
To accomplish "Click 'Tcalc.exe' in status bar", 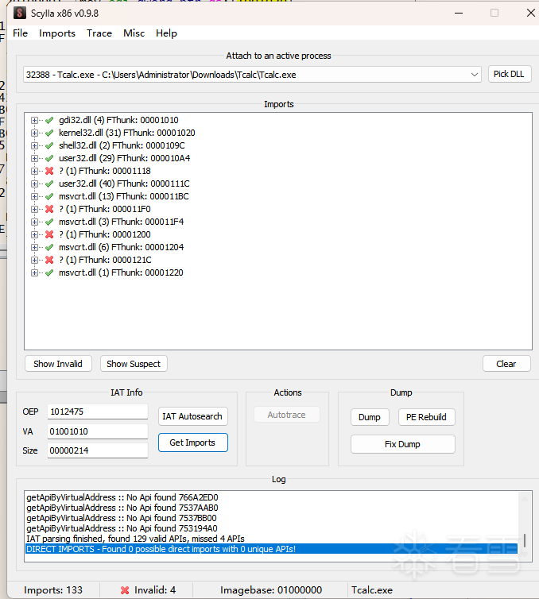I will [x=372, y=590].
